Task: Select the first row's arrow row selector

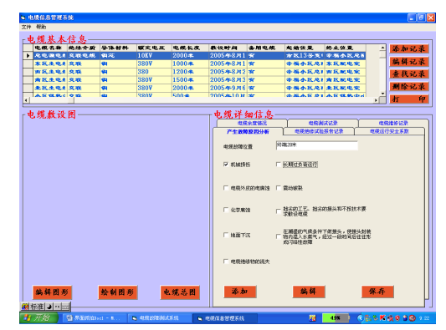Action: (x=28, y=56)
